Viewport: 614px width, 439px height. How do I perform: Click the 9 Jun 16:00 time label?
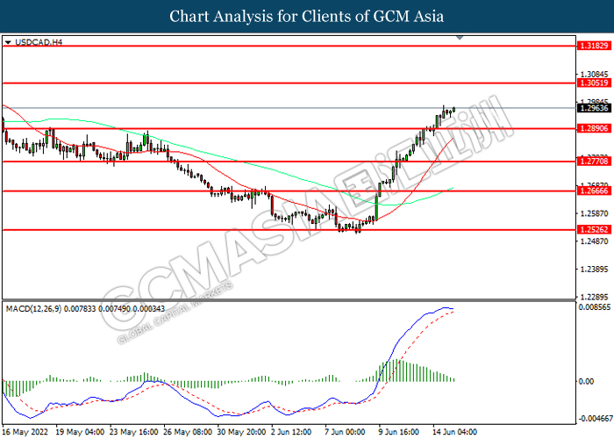pyautogui.click(x=398, y=432)
